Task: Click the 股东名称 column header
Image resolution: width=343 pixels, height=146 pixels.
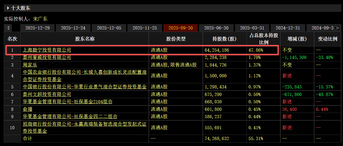Action: pyautogui.click(x=85, y=39)
